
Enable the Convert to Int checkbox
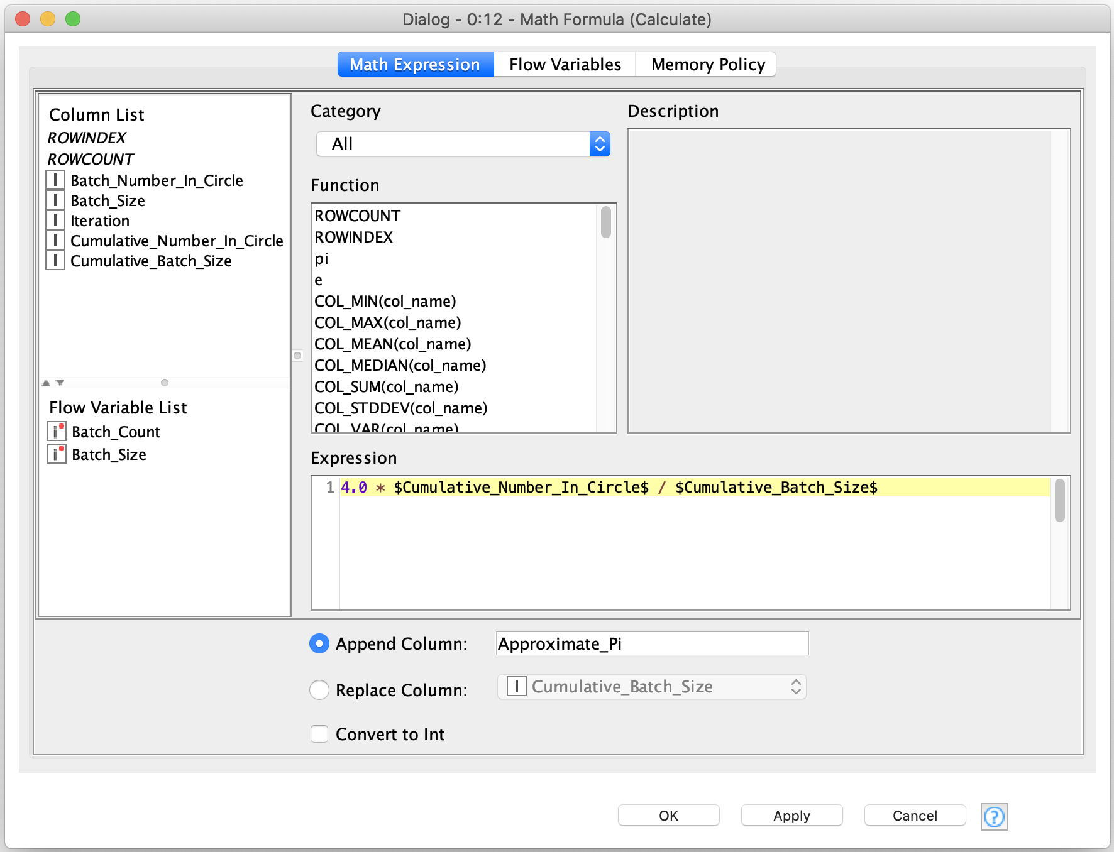[x=319, y=733]
